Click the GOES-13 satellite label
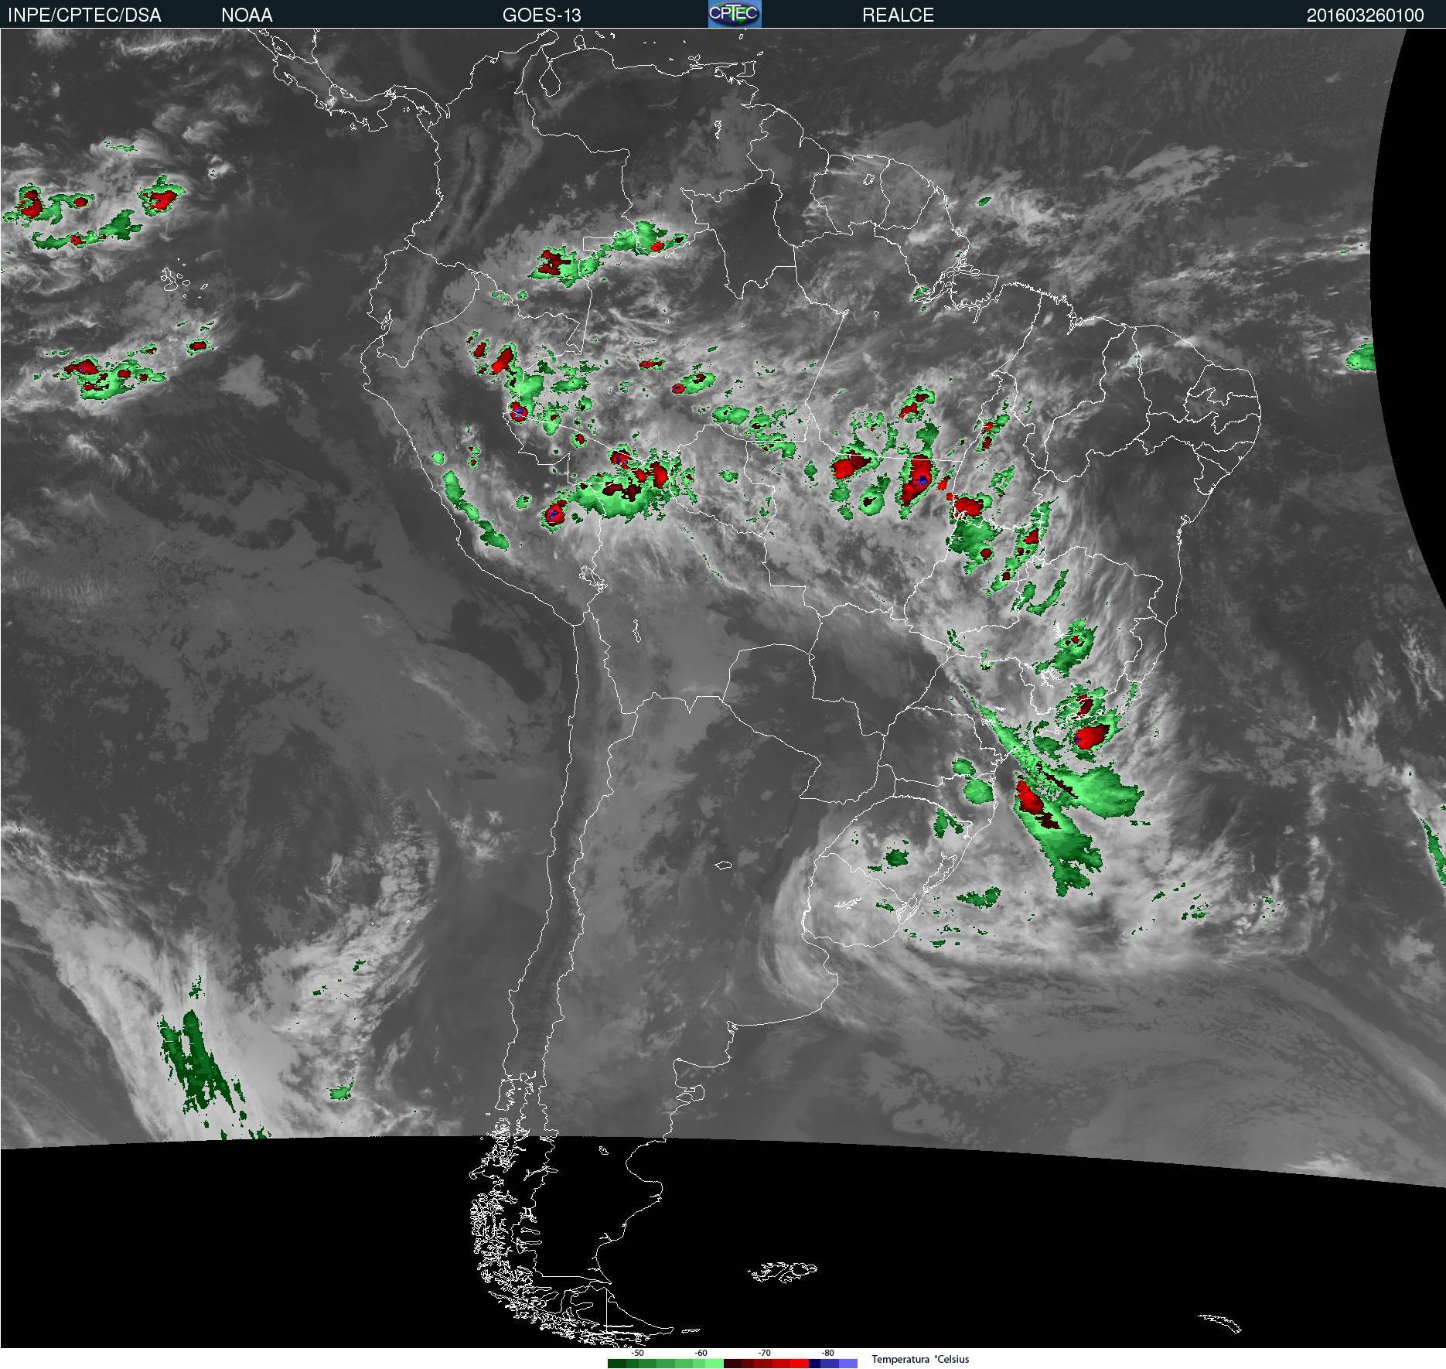The height and width of the screenshot is (1369, 1446). (542, 15)
